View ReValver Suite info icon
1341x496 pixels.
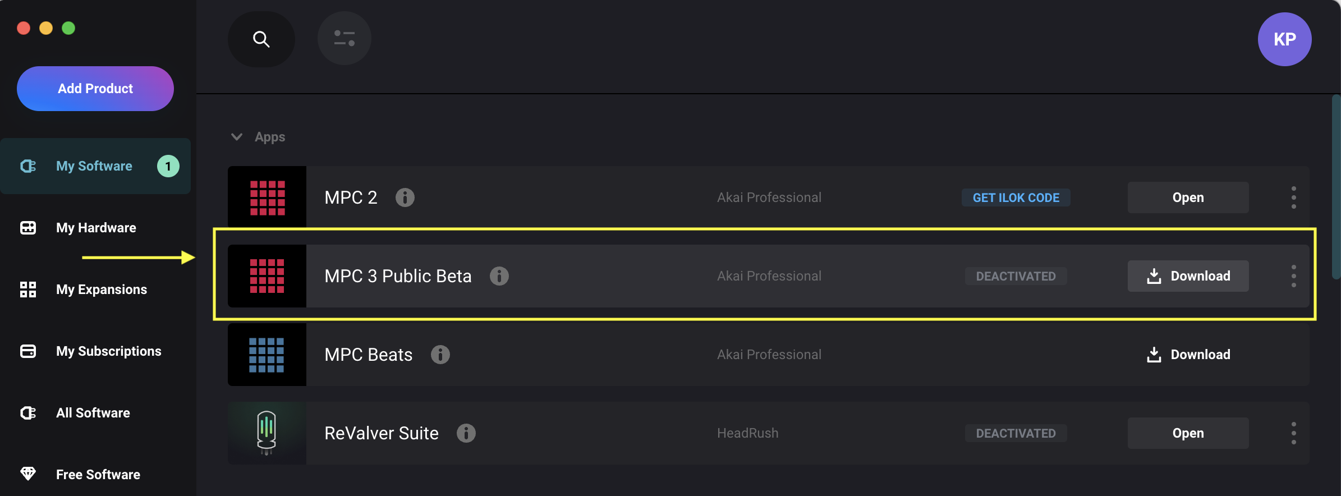(466, 433)
